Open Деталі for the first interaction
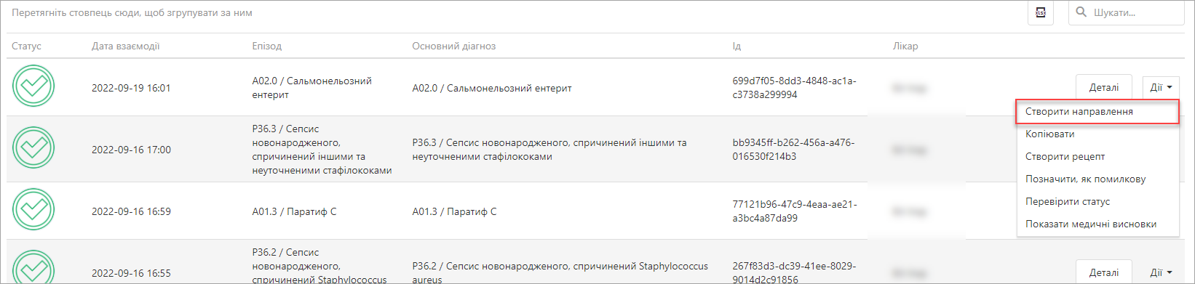Viewport: 1195px width, 284px height. coord(1104,87)
